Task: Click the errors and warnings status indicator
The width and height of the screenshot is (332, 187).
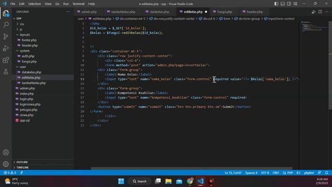Action: pyautogui.click(x=10, y=173)
